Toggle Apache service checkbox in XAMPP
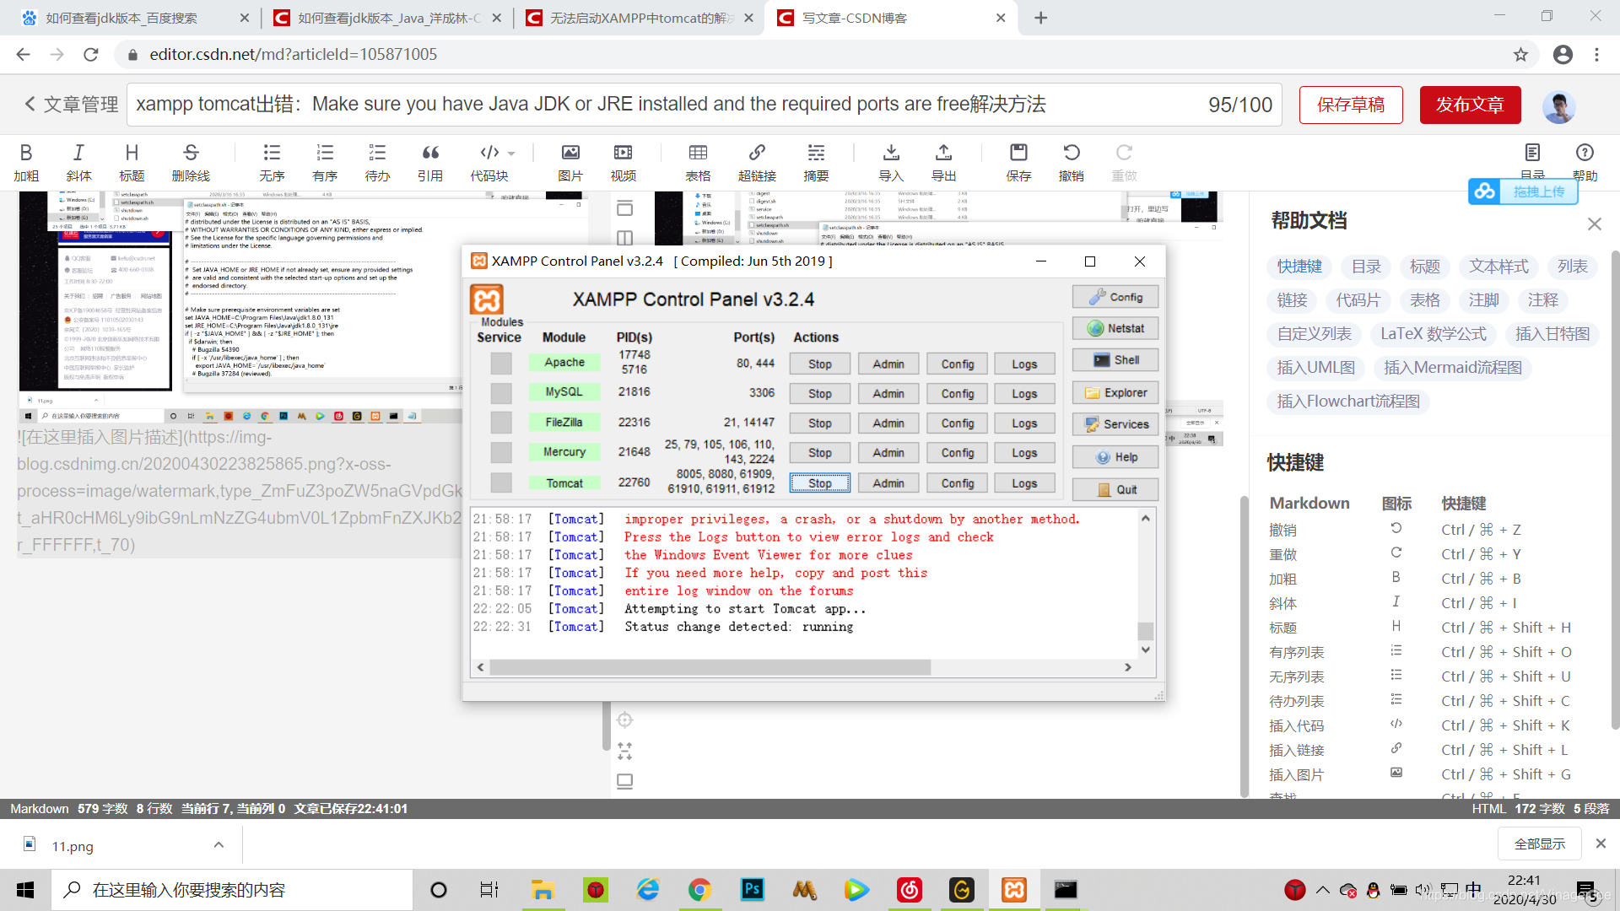 click(x=501, y=364)
